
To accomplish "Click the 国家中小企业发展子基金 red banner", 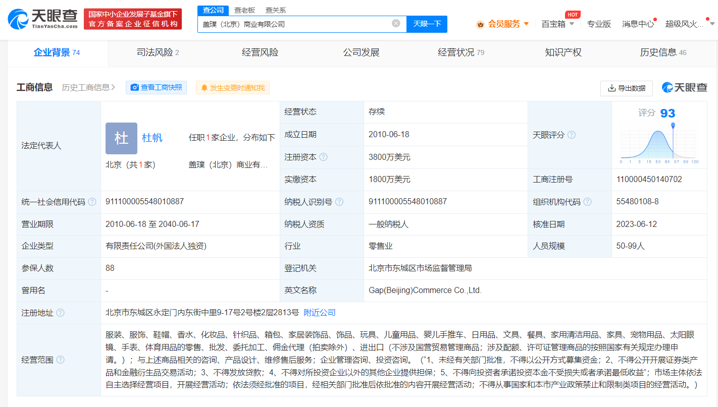I will point(133,19).
